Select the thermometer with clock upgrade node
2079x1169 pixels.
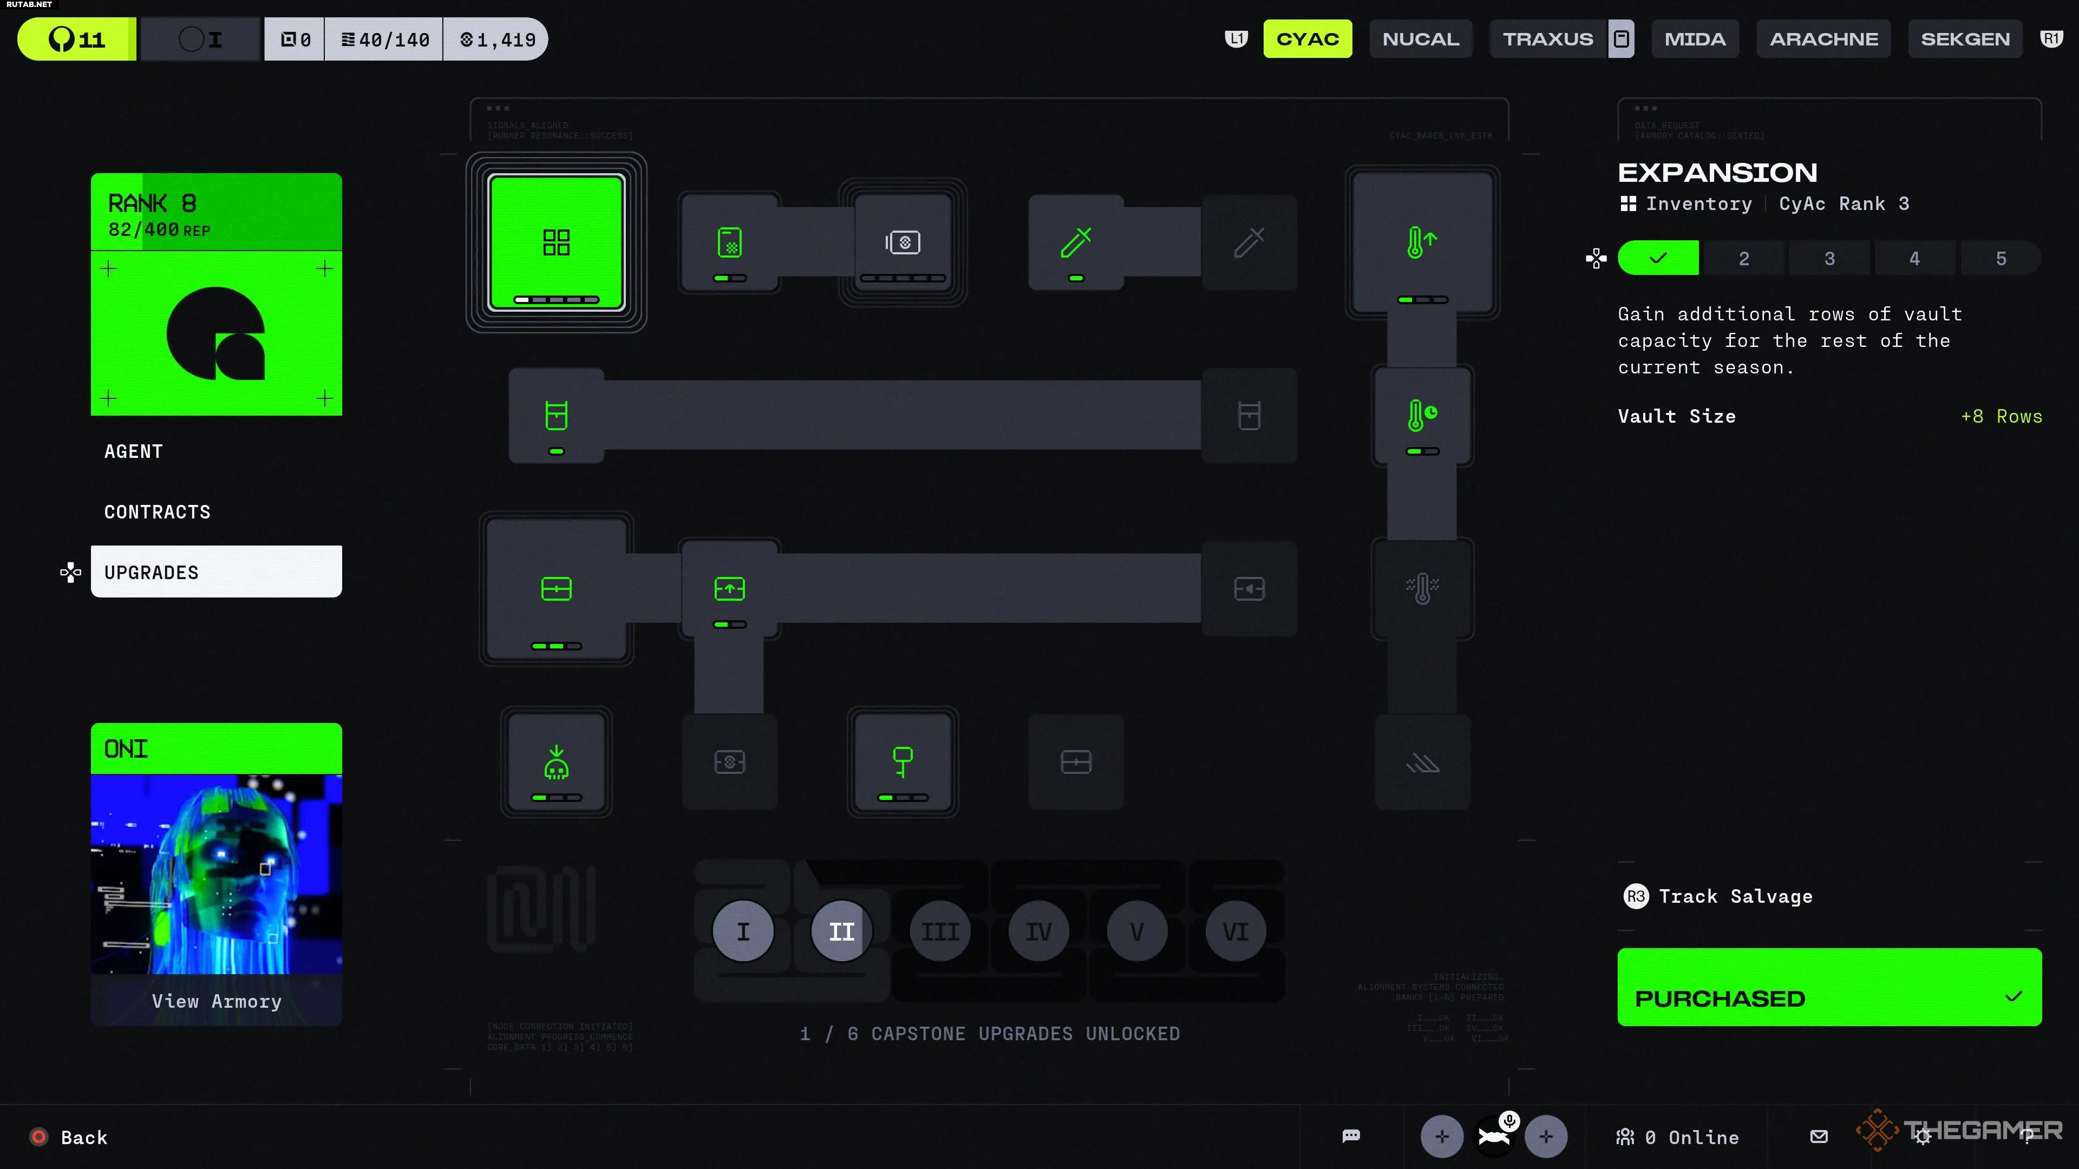1422,416
